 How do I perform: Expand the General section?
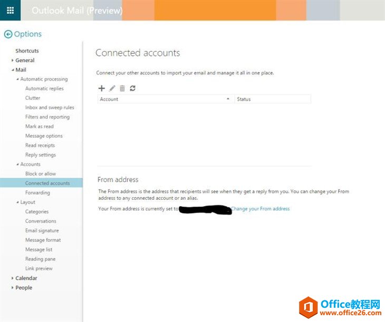pos(12,61)
